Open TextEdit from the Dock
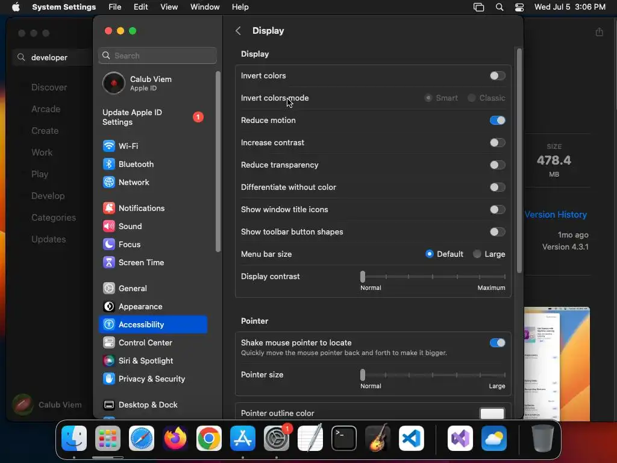617x463 pixels. coord(310,438)
